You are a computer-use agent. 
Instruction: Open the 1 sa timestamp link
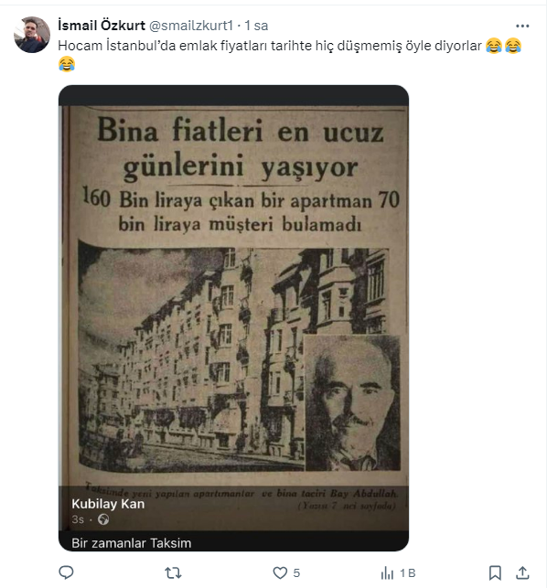coord(256,26)
